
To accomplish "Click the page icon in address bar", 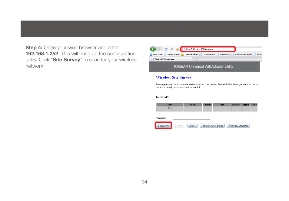I will pyautogui.click(x=183, y=49).
